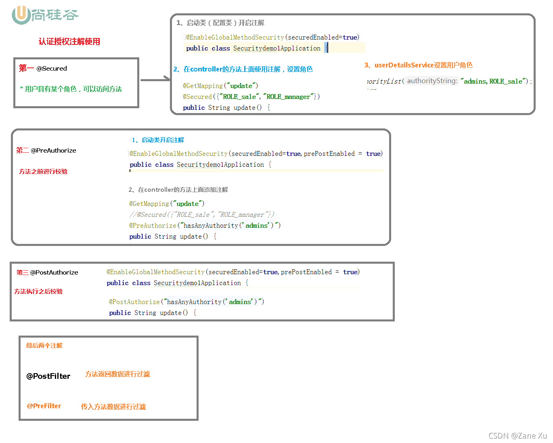Image resolution: width=553 pixels, height=443 pixels.
Task: Click the red note 方法执行之后校验
Action: click(x=38, y=292)
